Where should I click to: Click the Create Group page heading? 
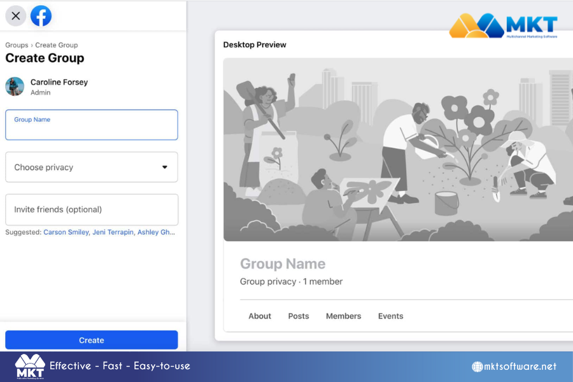tap(45, 58)
